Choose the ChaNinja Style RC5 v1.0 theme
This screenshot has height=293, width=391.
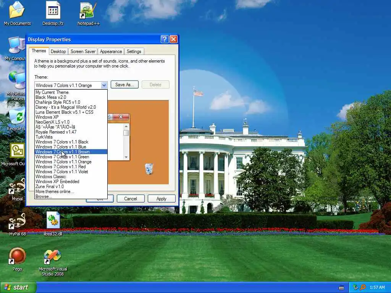pyautogui.click(x=71, y=102)
